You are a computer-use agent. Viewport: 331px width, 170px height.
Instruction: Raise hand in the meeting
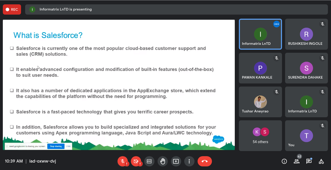click(x=163, y=161)
